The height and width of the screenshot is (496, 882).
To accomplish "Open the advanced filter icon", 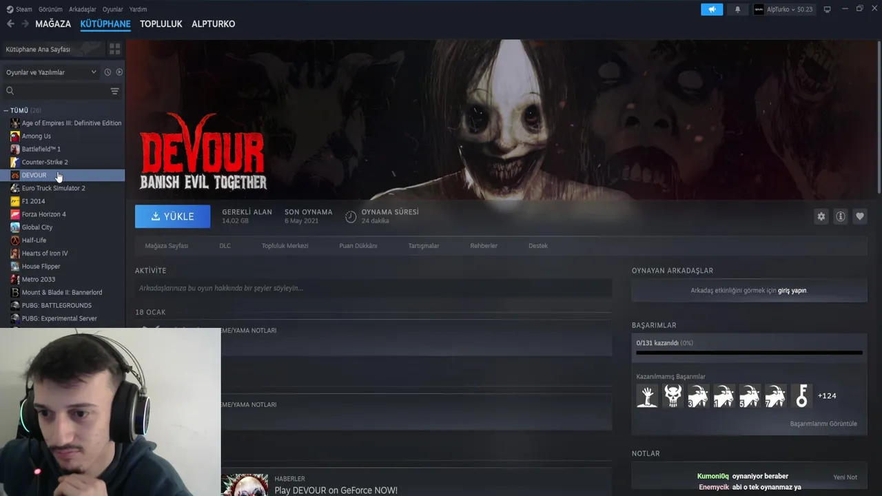I will pos(114,91).
